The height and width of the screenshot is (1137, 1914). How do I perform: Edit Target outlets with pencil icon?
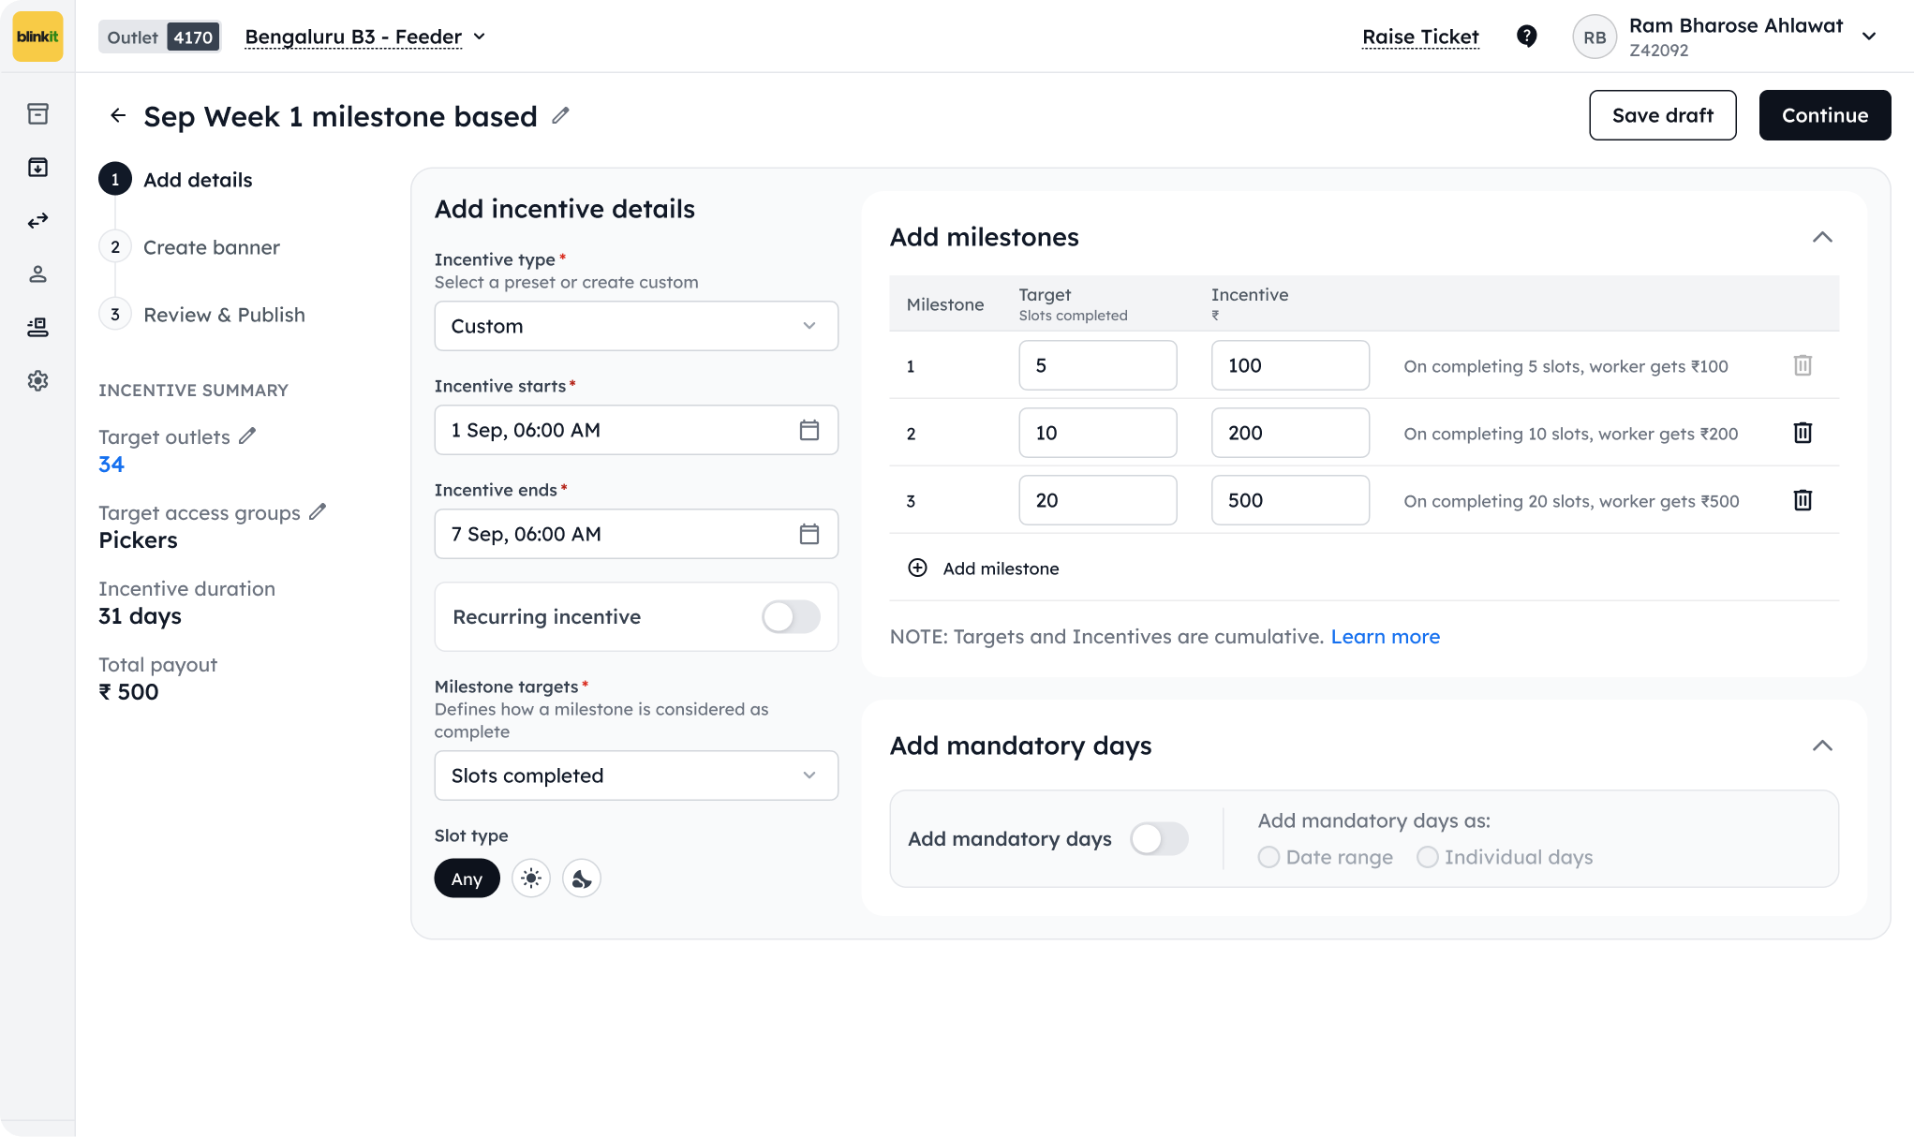click(x=247, y=436)
